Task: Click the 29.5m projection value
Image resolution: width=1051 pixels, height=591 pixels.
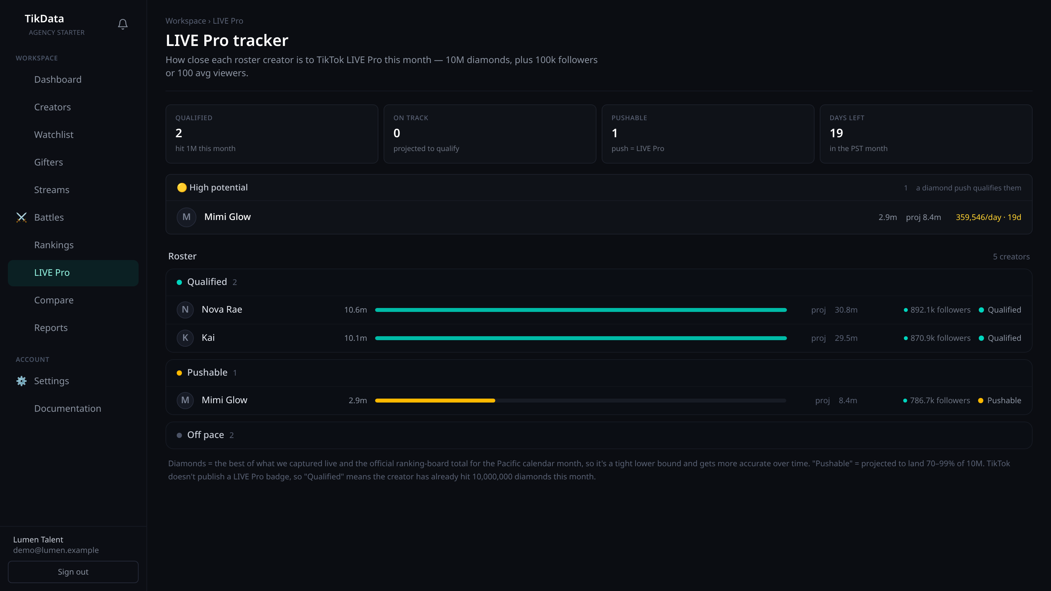Action: pos(846,338)
